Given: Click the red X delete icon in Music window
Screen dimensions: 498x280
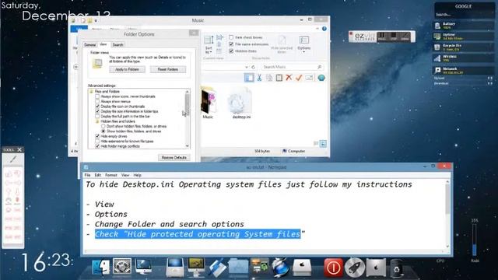Looking at the screenshot, I should (289, 78).
